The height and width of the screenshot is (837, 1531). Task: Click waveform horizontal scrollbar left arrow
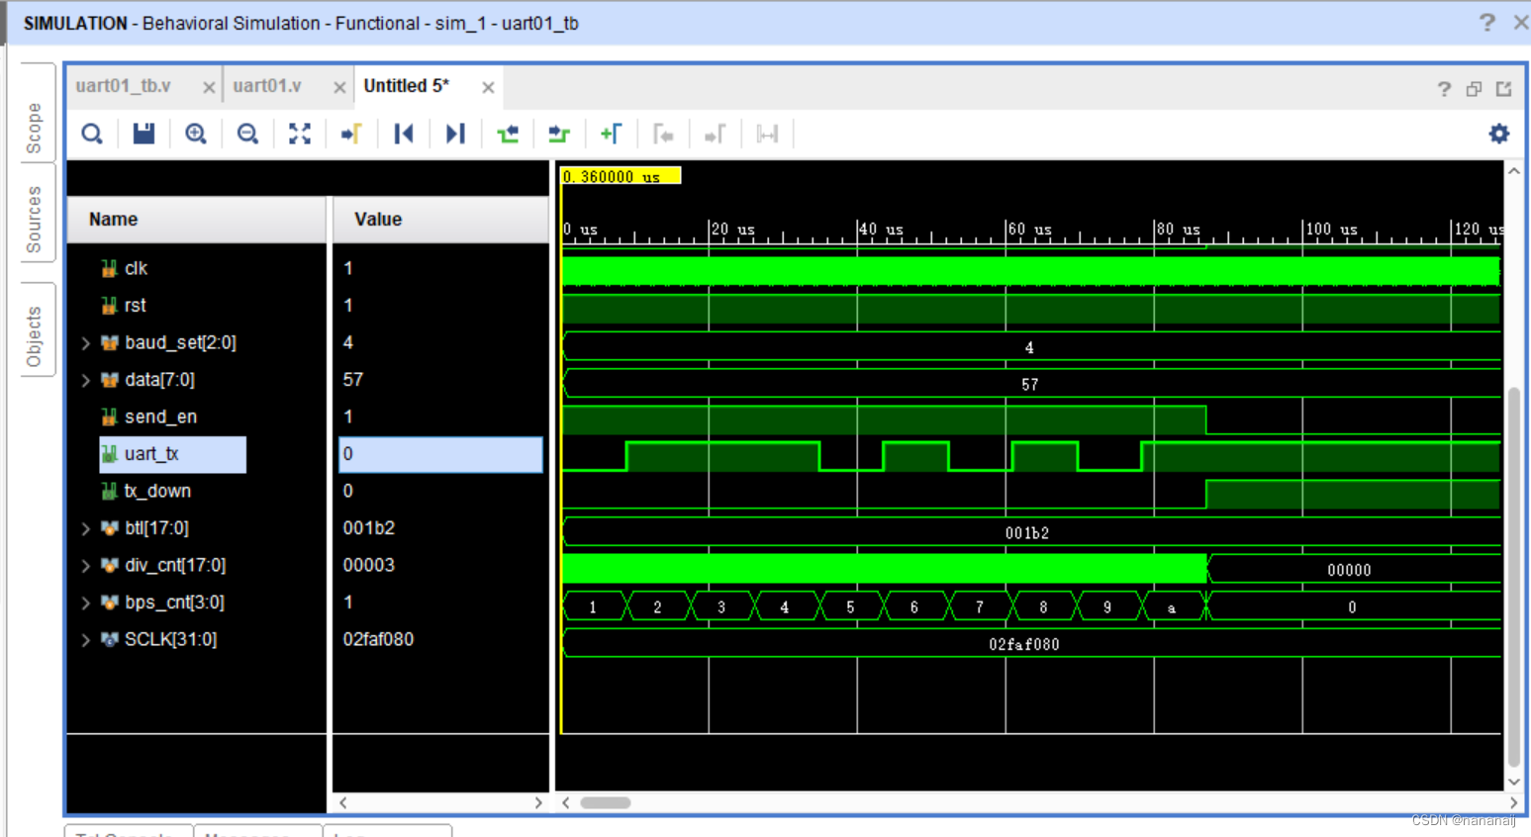pos(566,802)
